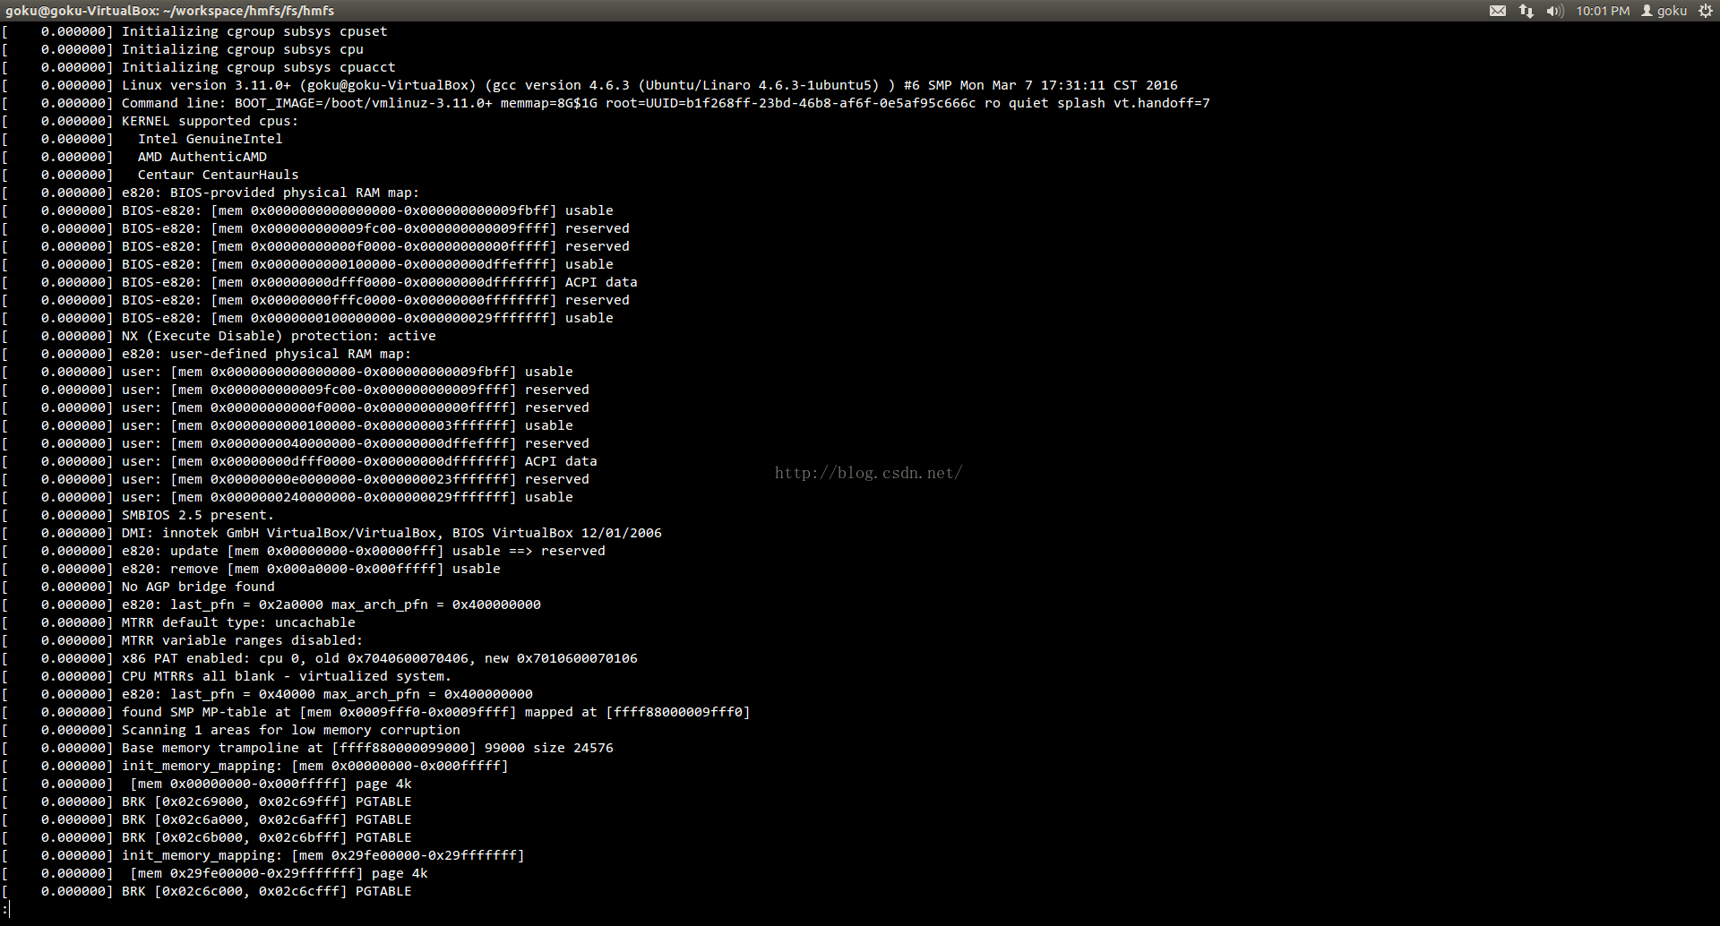Click the 'AMD AuthenticAMD' line
Screen dimensions: 1720x926
click(x=134, y=157)
